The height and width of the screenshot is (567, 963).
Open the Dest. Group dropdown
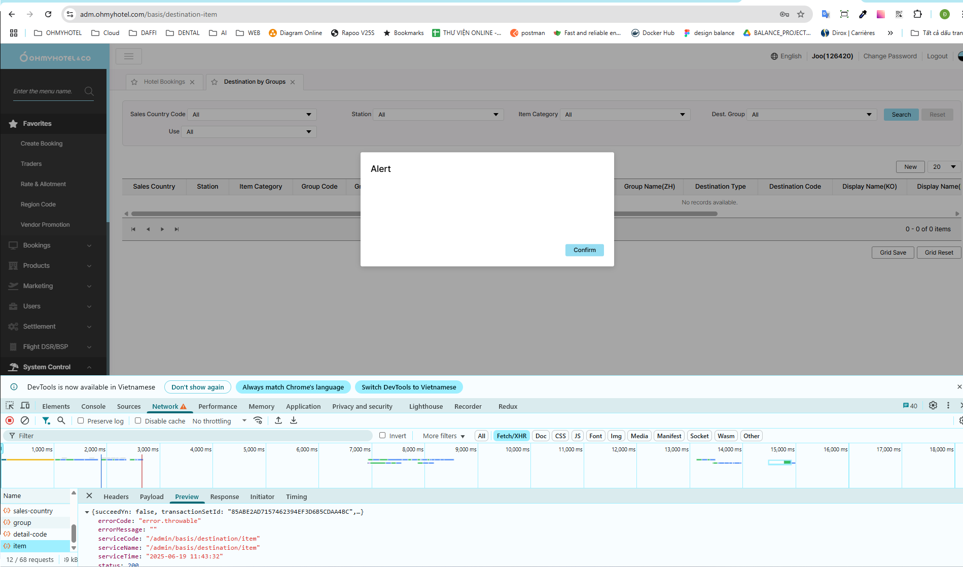[812, 115]
